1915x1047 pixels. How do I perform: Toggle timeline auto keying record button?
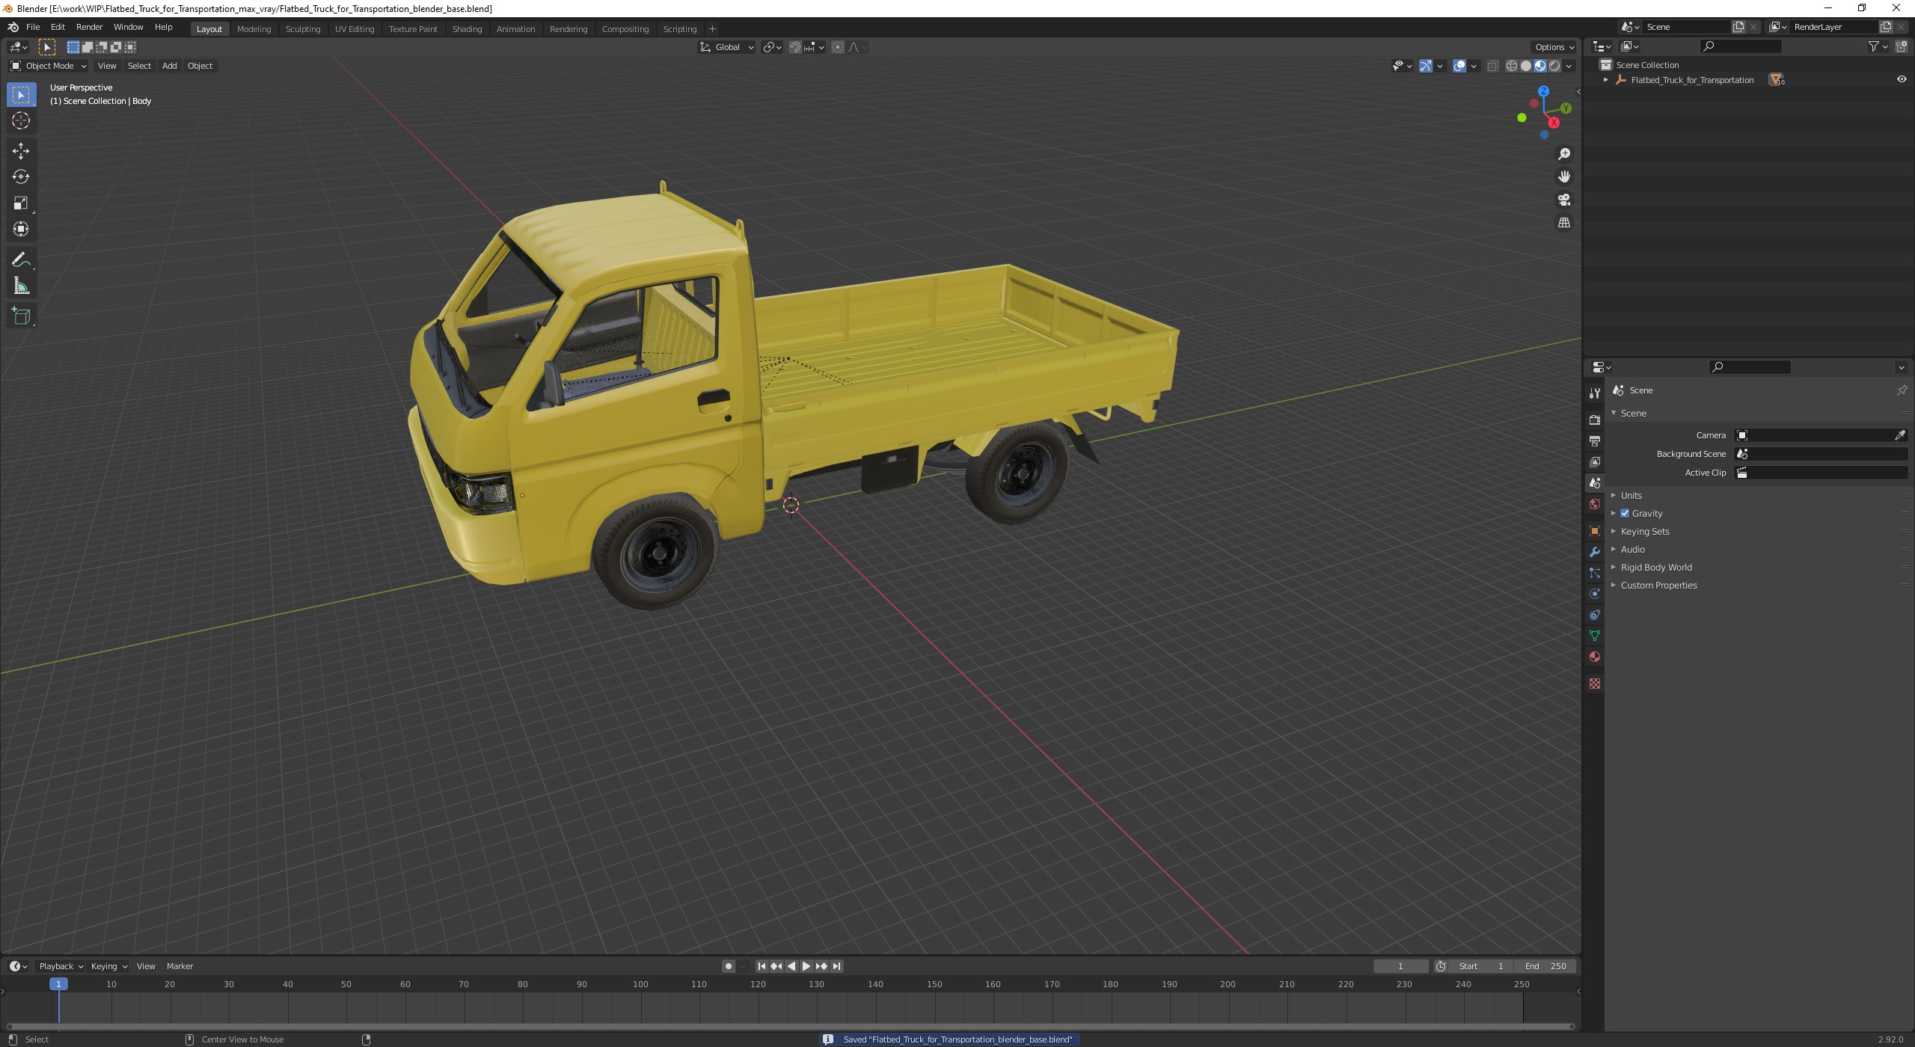click(x=729, y=966)
